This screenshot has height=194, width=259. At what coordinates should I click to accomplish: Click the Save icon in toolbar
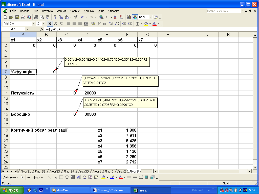[x=17, y=17]
